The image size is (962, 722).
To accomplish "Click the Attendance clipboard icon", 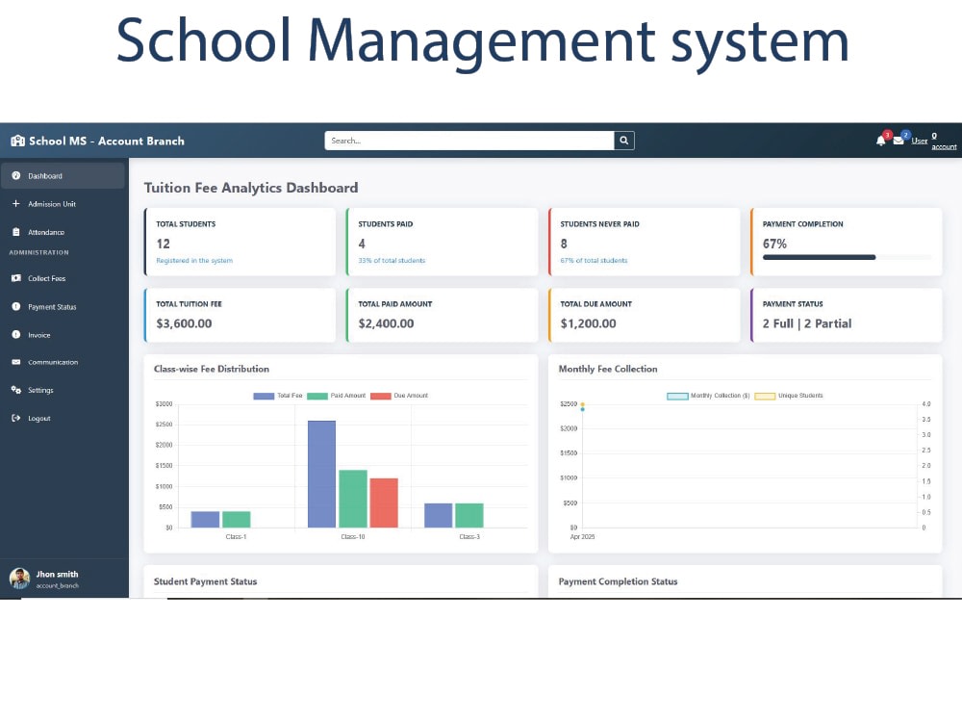I will [x=16, y=232].
